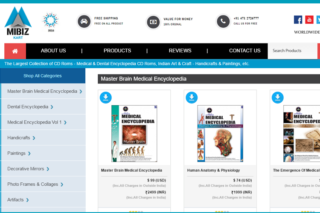Download Master Brain Medical Encyclopedia via blue icon
Screen dimensions: 320x213
coord(106,98)
